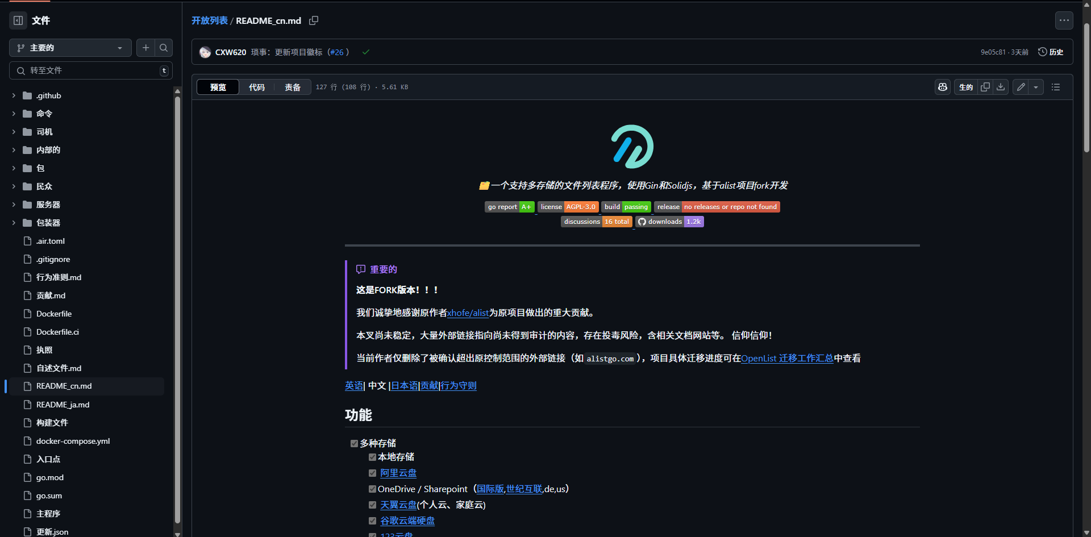Open docker-compose.yml in file tree
This screenshot has width=1091, height=537.
73,441
